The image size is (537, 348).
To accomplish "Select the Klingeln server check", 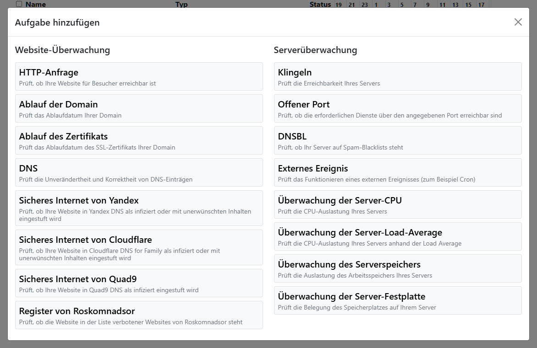I will coord(397,76).
